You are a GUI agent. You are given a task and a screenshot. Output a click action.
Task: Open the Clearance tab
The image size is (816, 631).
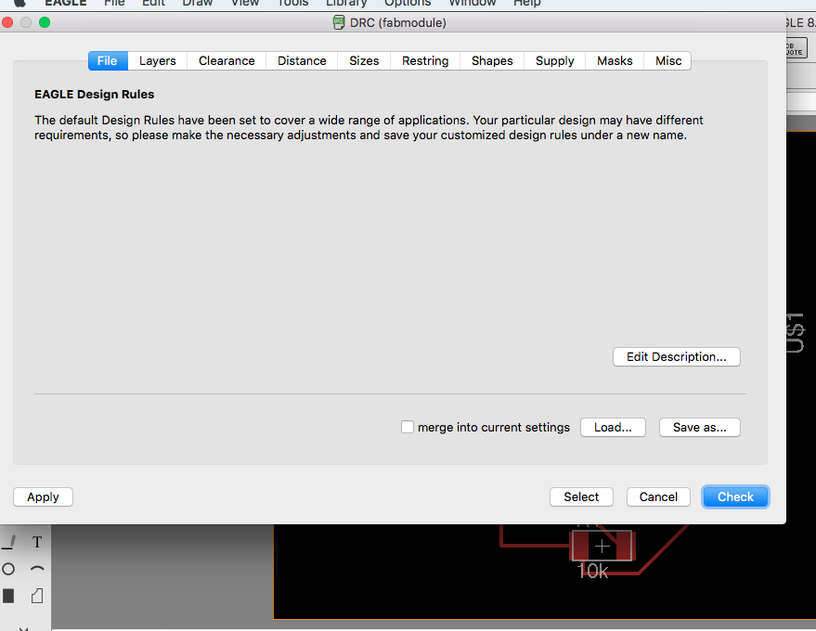[x=227, y=61]
